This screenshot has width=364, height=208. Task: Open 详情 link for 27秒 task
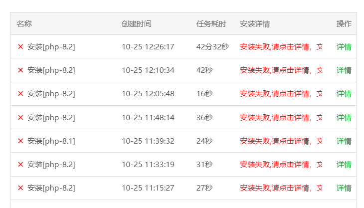(x=344, y=188)
